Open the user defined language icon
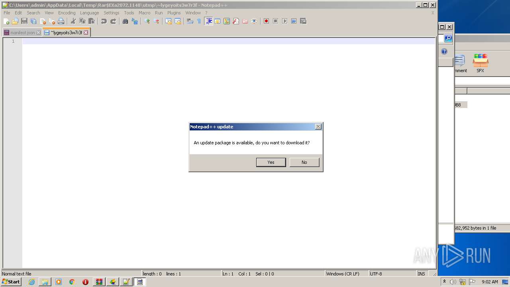Viewport: 510px width, 287px height. (x=218, y=21)
